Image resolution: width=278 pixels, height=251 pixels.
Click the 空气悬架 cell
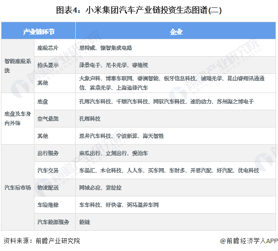click(55, 119)
